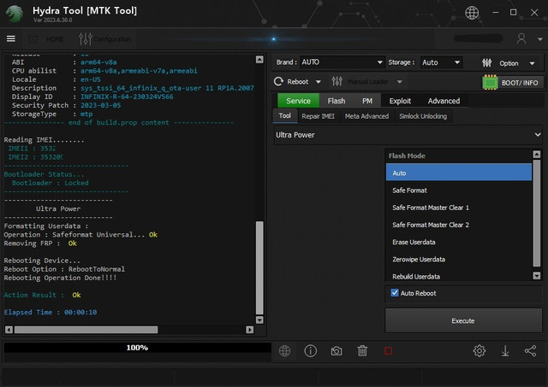The image size is (548, 387).
Task: Open the Storage Auto dropdown
Action: 441,62
